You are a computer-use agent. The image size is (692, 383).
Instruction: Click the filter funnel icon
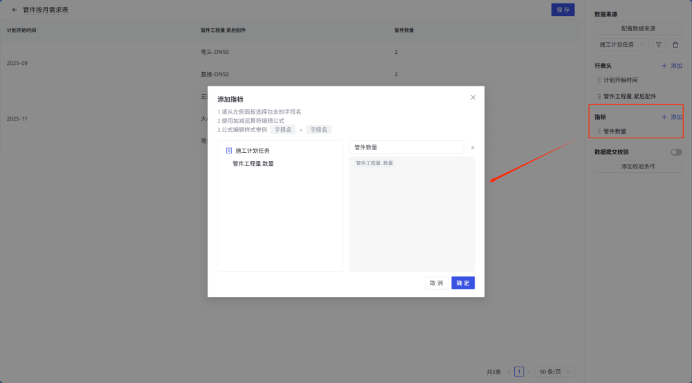[x=659, y=45]
